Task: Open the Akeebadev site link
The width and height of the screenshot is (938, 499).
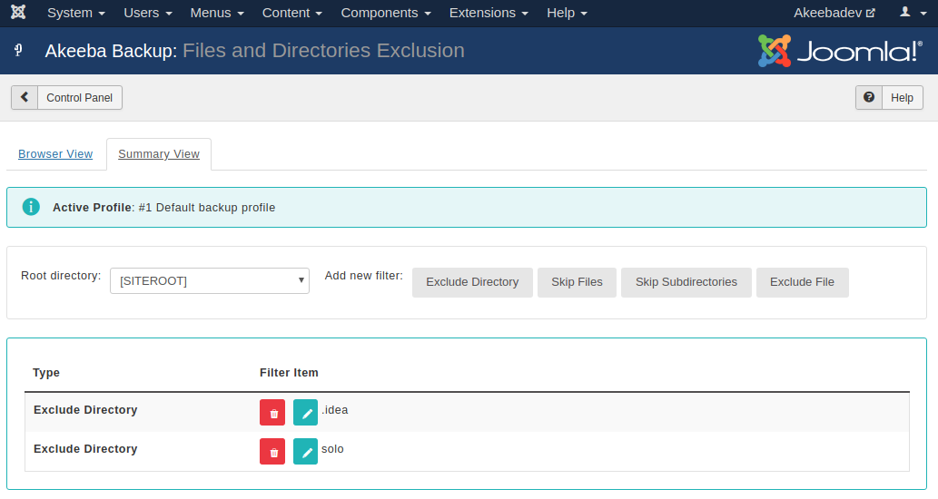Action: pos(834,13)
